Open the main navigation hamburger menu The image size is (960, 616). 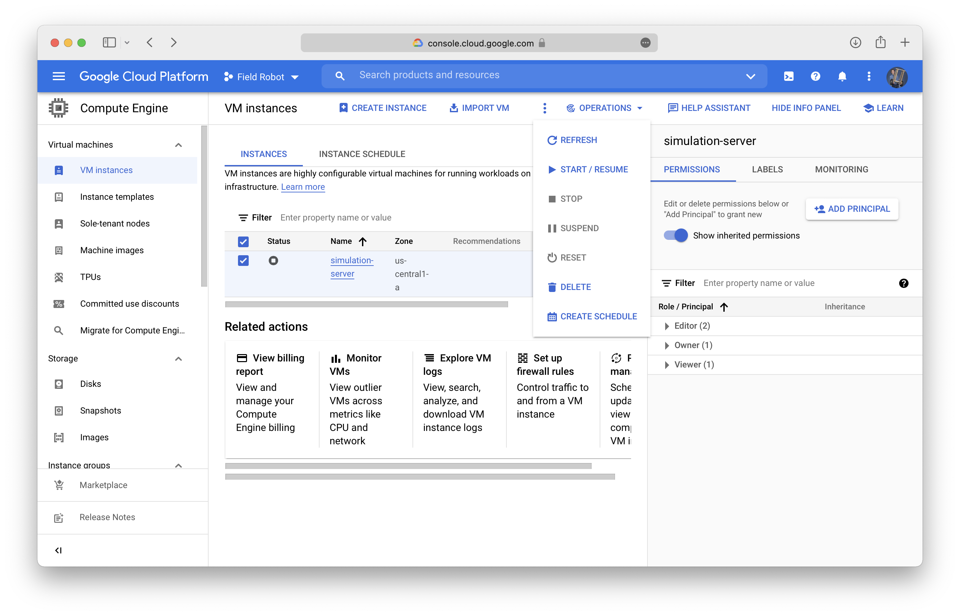(59, 76)
